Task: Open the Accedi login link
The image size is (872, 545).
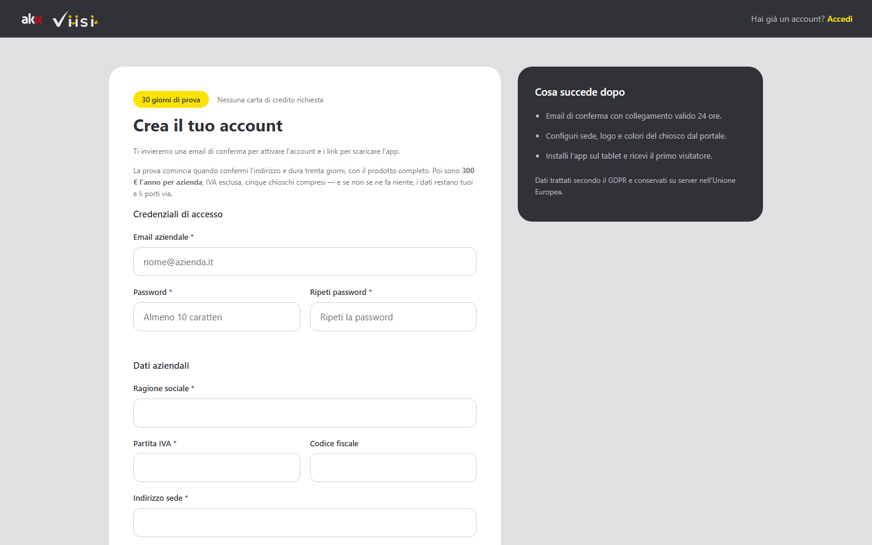Action: tap(840, 19)
